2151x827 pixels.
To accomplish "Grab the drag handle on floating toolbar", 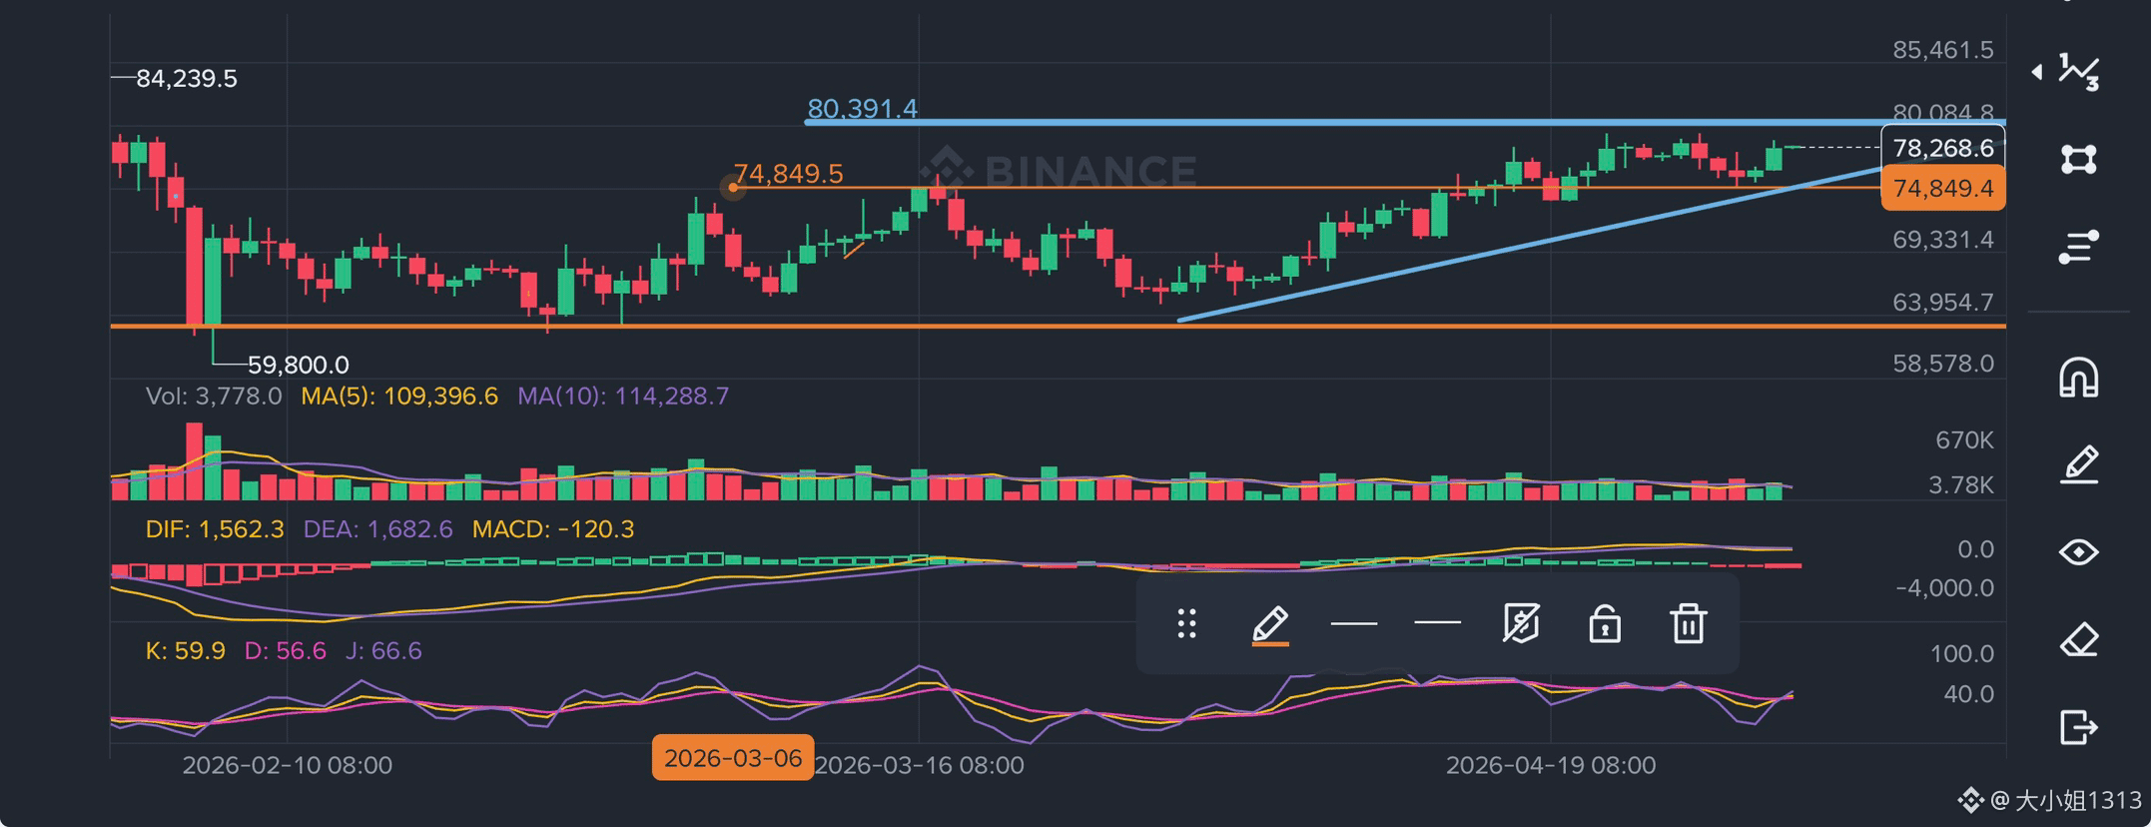I will click(1186, 624).
